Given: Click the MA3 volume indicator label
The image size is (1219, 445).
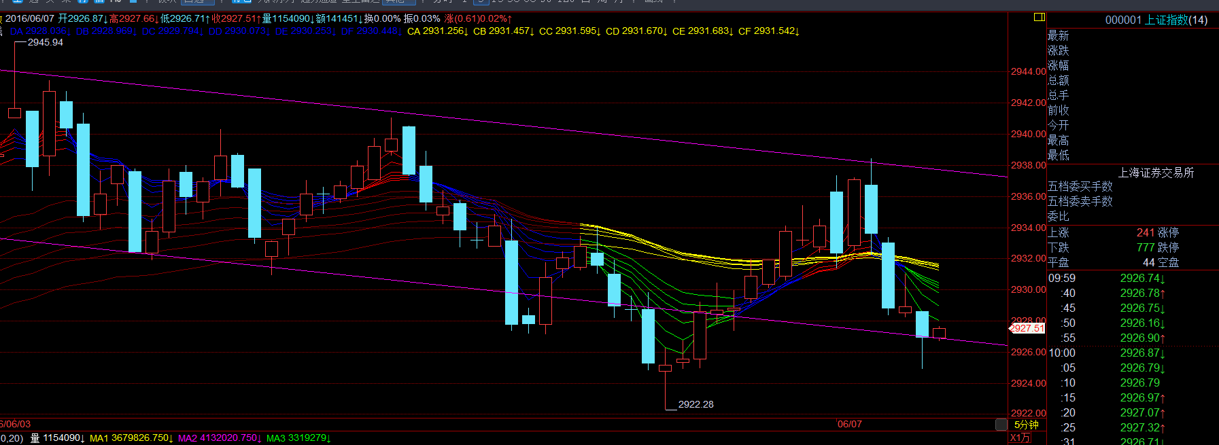Looking at the screenshot, I should pyautogui.click(x=298, y=438).
